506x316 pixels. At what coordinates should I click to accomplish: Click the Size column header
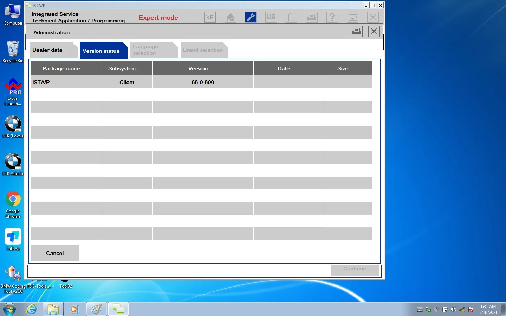click(x=348, y=68)
